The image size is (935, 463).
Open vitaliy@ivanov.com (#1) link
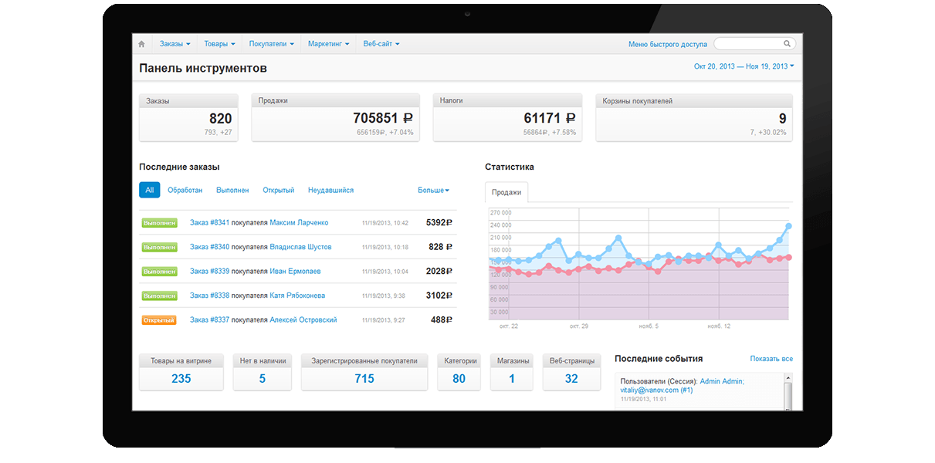point(656,390)
